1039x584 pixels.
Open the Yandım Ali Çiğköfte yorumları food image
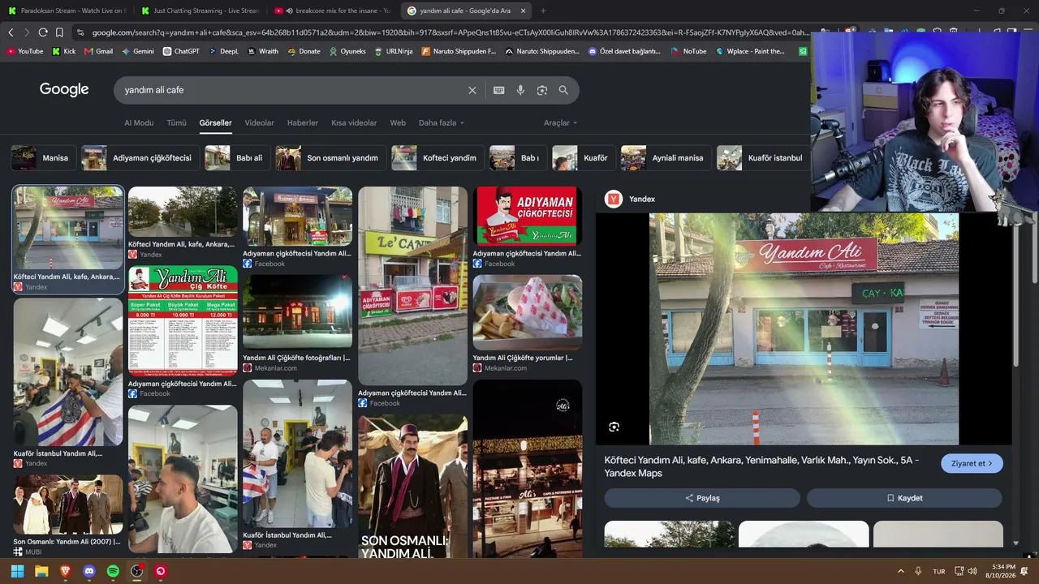pos(528,311)
